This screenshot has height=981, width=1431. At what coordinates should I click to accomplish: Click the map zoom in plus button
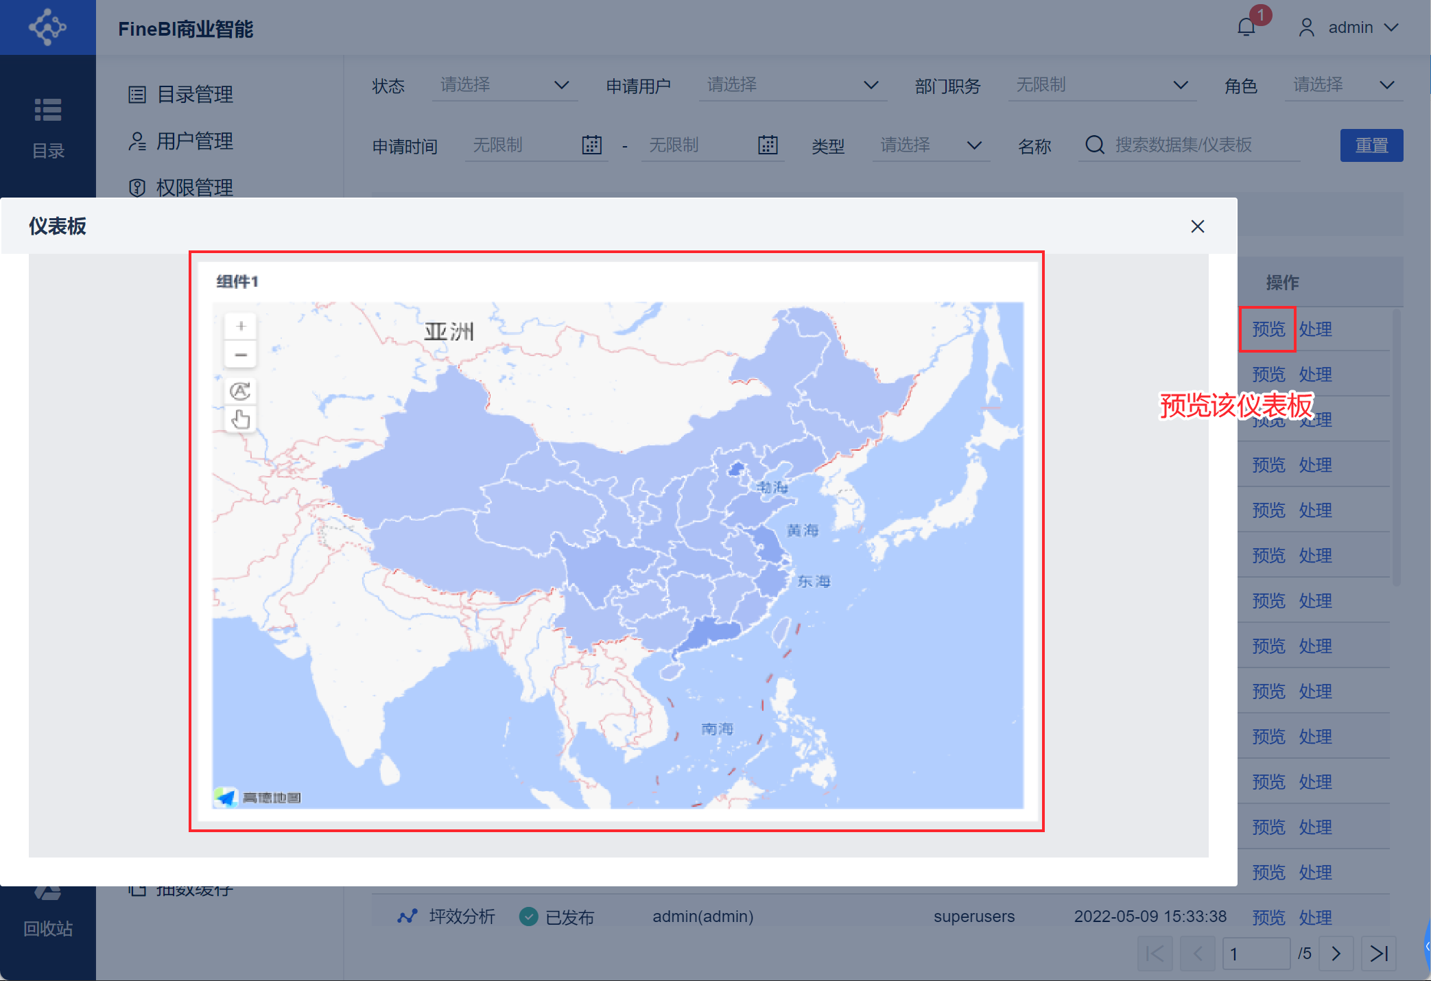(241, 327)
